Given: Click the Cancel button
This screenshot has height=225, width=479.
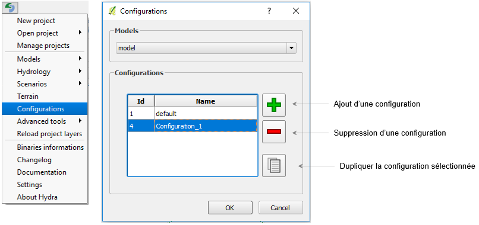Looking at the screenshot, I should coord(281,208).
